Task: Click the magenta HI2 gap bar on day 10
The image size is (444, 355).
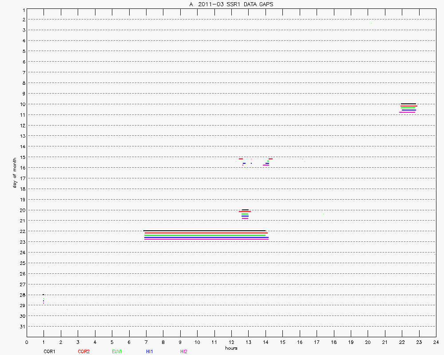Action: click(x=407, y=112)
